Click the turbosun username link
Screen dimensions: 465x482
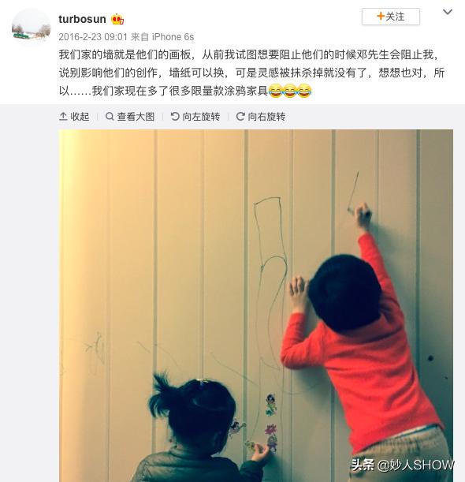(82, 19)
